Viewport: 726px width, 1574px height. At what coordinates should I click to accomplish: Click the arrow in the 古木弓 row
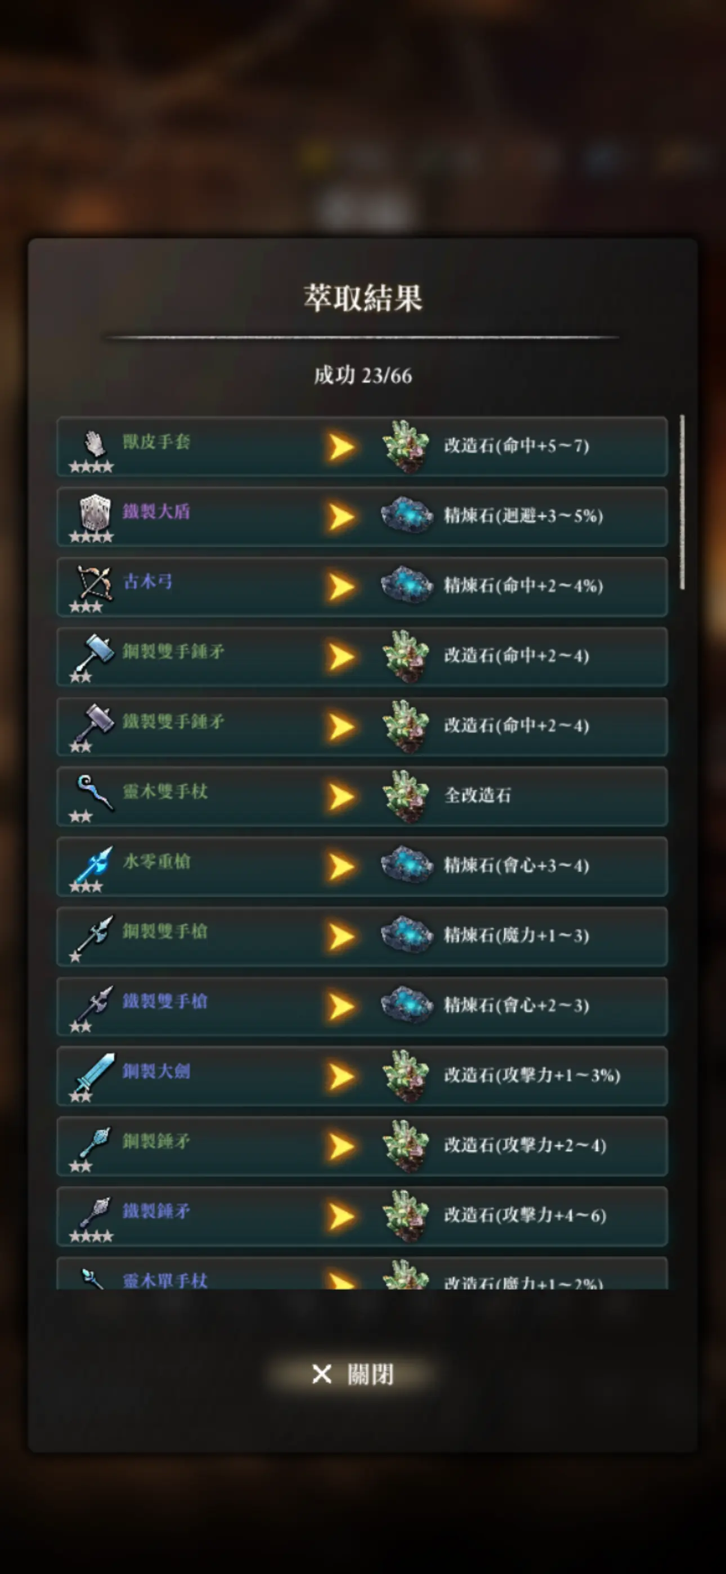click(341, 587)
